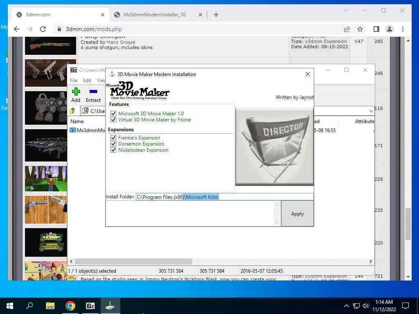Click the 7-Zip scroll left arrow
This screenshot has height=314, width=419.
pos(71,261)
